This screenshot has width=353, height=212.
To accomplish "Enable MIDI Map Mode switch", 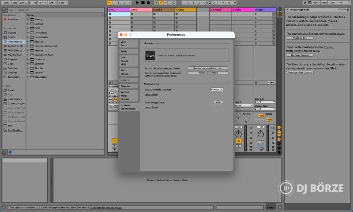I will [324, 3].
